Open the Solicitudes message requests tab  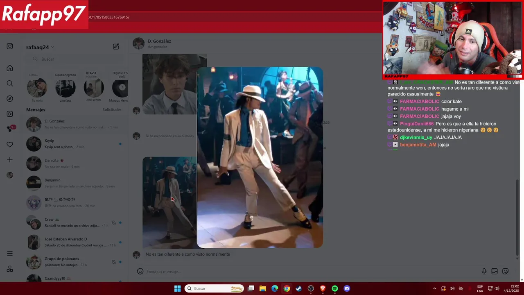coord(112,109)
